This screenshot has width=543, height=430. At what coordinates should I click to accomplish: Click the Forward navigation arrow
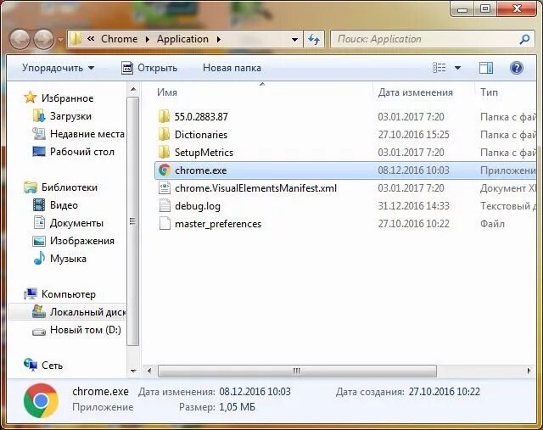click(x=43, y=39)
